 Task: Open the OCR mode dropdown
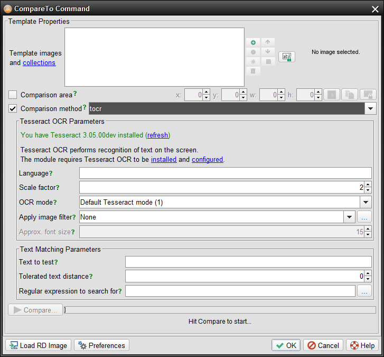366,202
